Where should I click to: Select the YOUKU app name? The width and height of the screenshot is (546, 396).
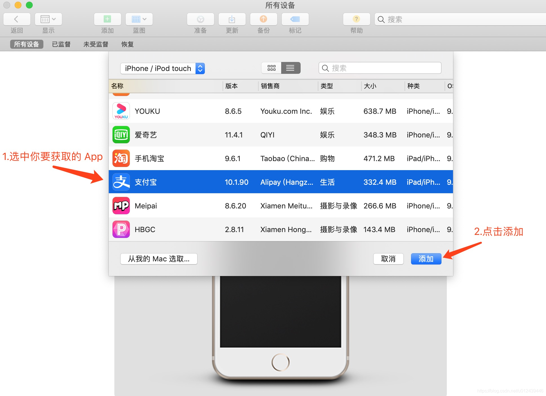[x=147, y=111]
